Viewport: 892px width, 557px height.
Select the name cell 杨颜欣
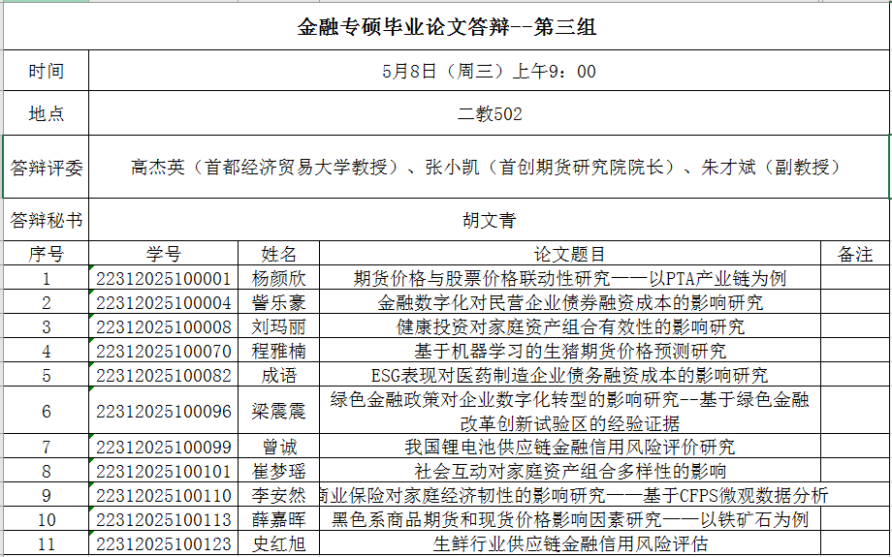[278, 278]
